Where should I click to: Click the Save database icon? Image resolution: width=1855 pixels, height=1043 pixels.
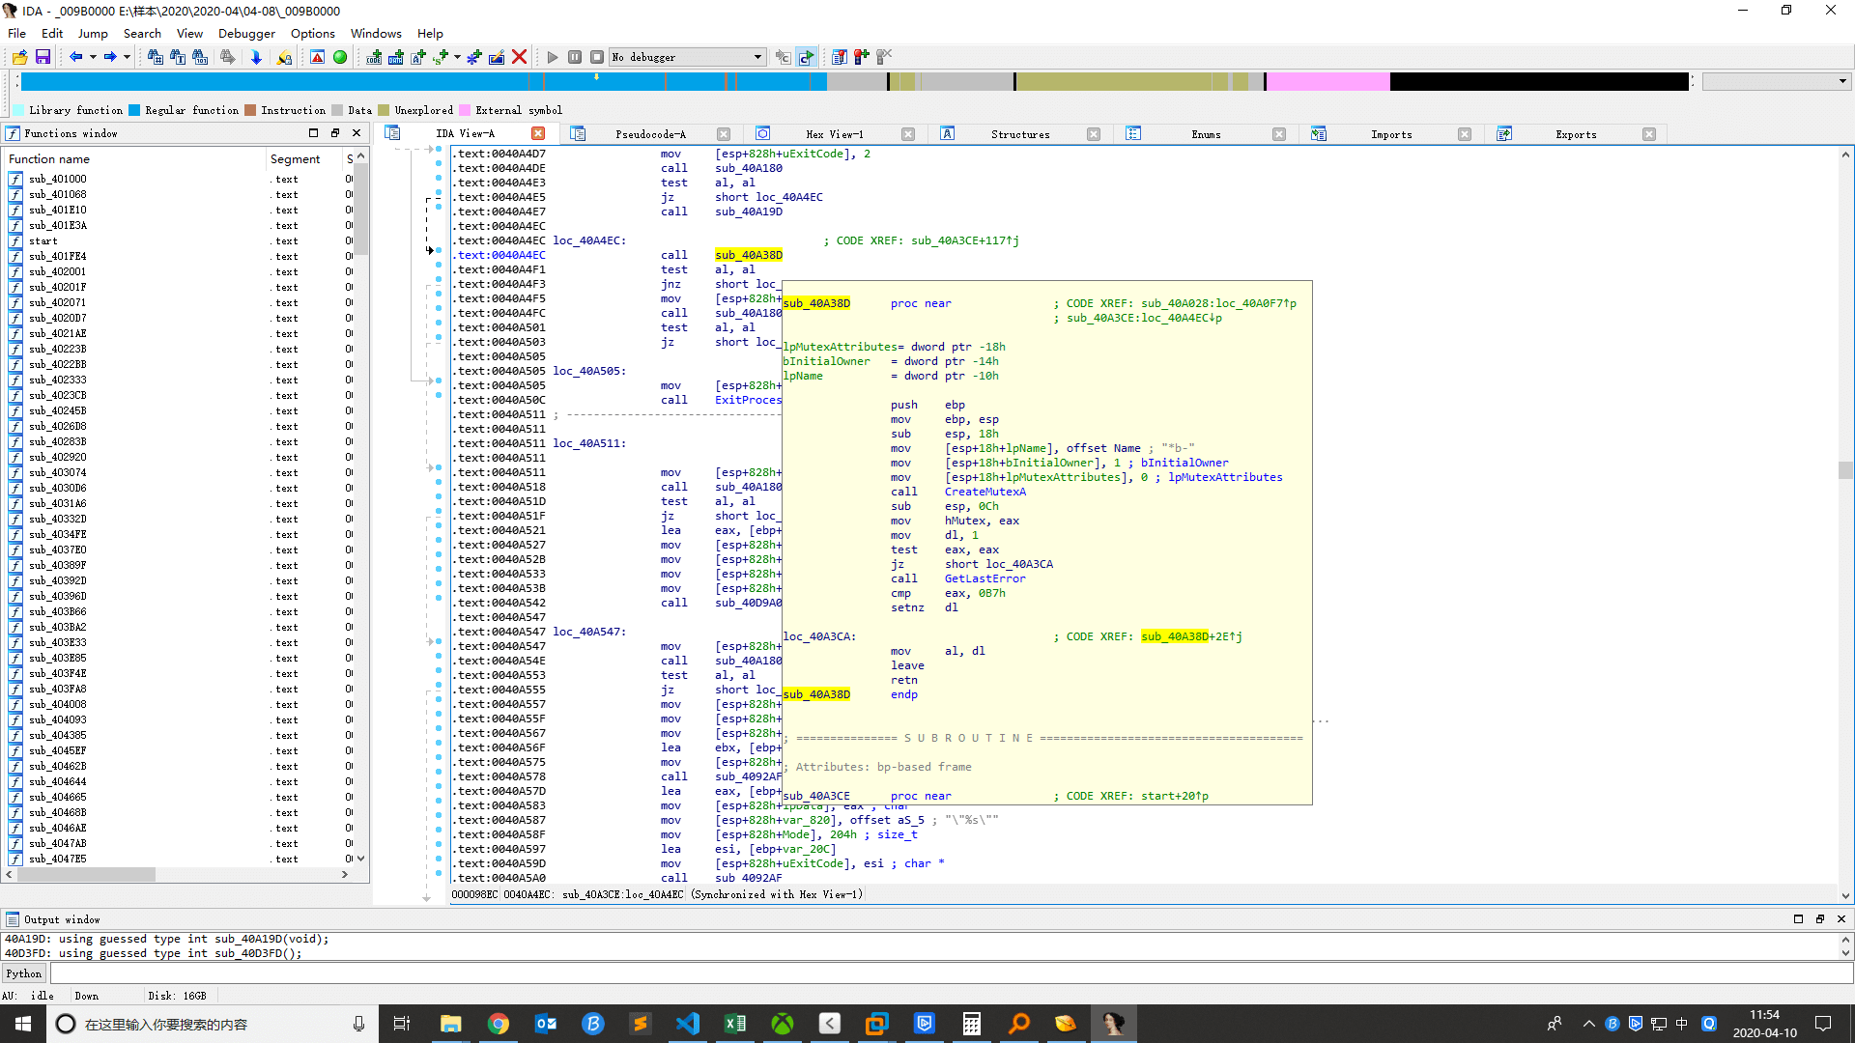(43, 57)
